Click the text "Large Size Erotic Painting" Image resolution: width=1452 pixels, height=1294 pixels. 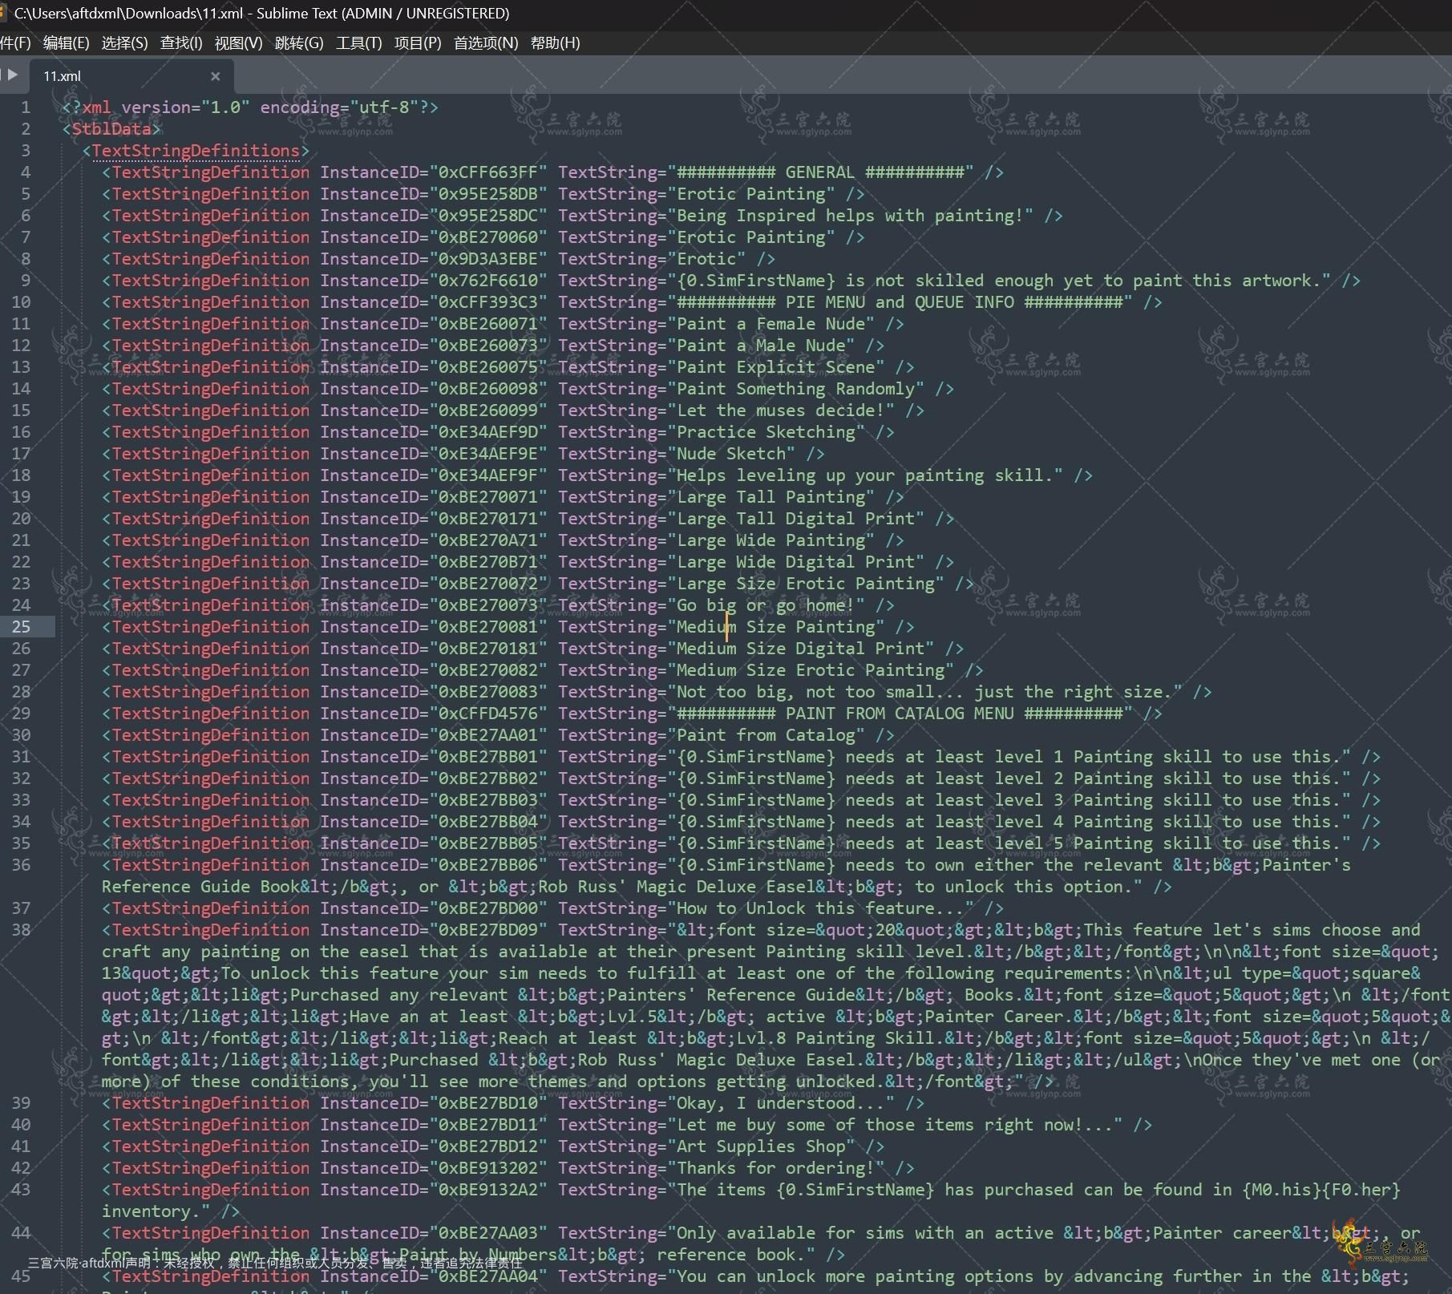pyautogui.click(x=806, y=584)
